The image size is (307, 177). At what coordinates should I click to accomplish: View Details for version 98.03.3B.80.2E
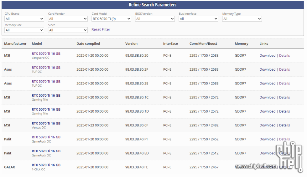click(x=284, y=83)
